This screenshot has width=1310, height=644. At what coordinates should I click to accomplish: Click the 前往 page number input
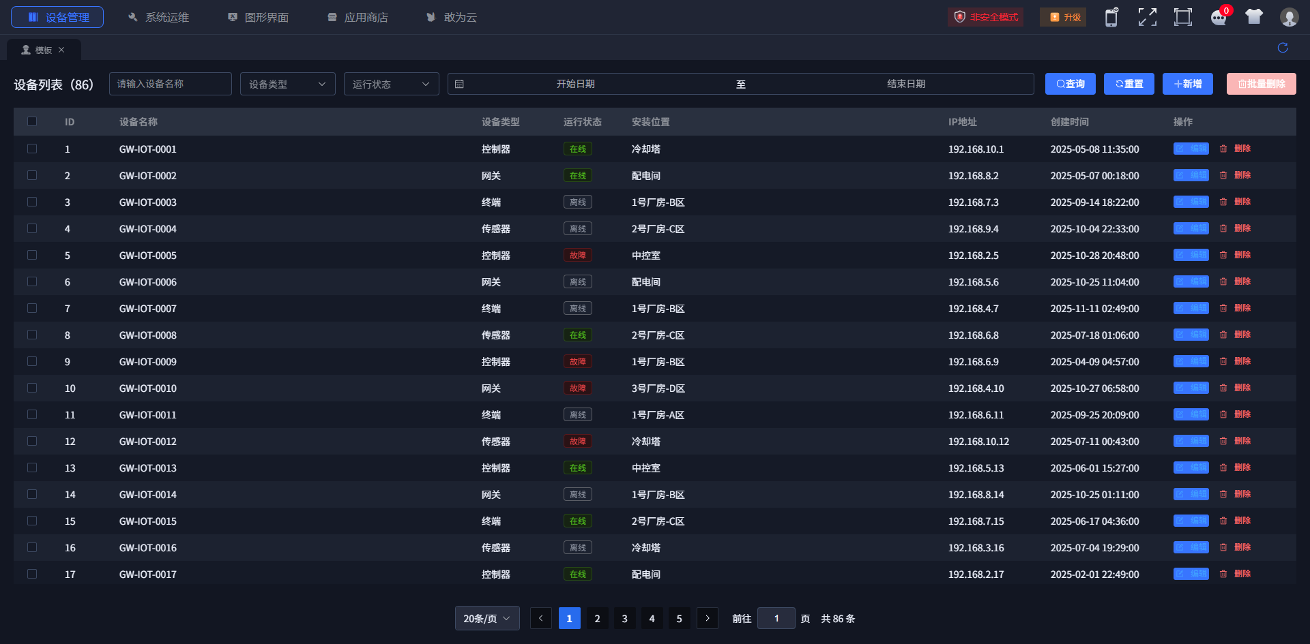(776, 618)
